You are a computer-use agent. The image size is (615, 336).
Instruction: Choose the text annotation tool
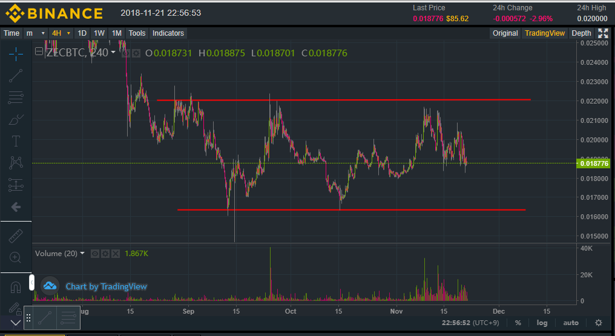click(16, 141)
